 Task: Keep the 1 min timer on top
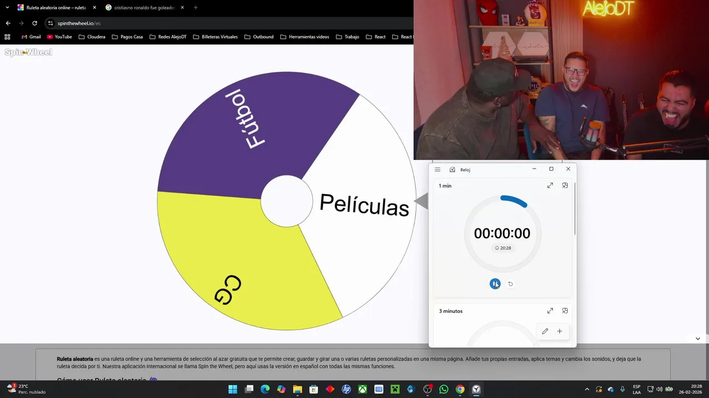click(565, 186)
